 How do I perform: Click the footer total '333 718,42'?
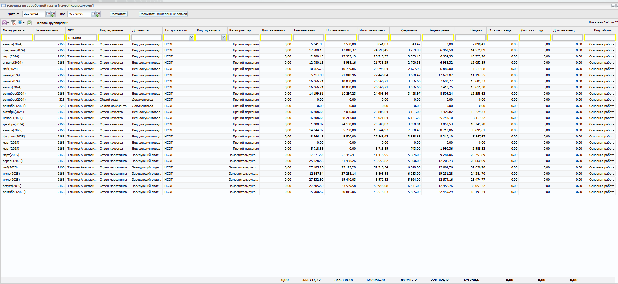(x=311, y=280)
